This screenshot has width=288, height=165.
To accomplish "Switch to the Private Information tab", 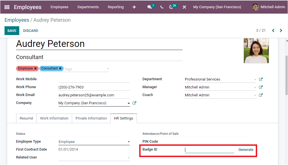I will point(91,118).
